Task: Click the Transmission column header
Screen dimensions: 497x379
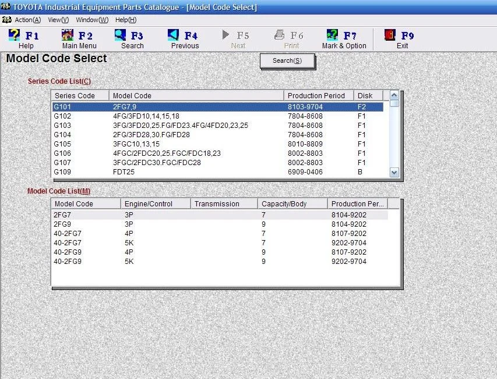Action: click(224, 204)
